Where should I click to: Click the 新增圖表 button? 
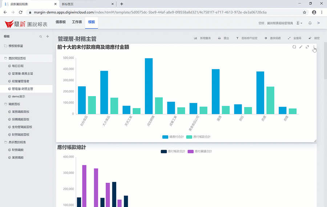tap(203, 38)
